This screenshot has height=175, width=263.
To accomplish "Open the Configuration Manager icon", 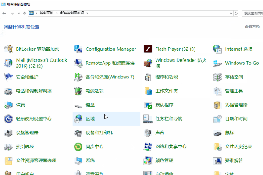I will click(78, 49).
